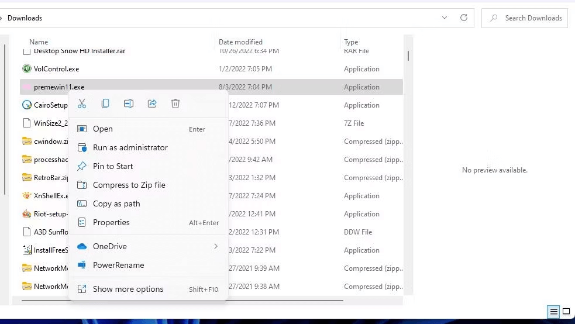This screenshot has width=575, height=324.
Task: Click the RetroBar zip icon
Action: click(27, 177)
